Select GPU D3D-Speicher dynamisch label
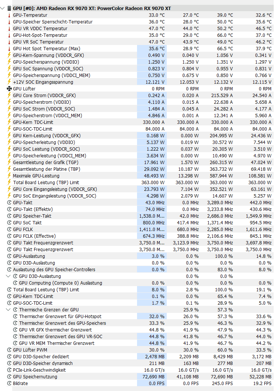The height and width of the screenshot is (391, 280). pos(43,363)
